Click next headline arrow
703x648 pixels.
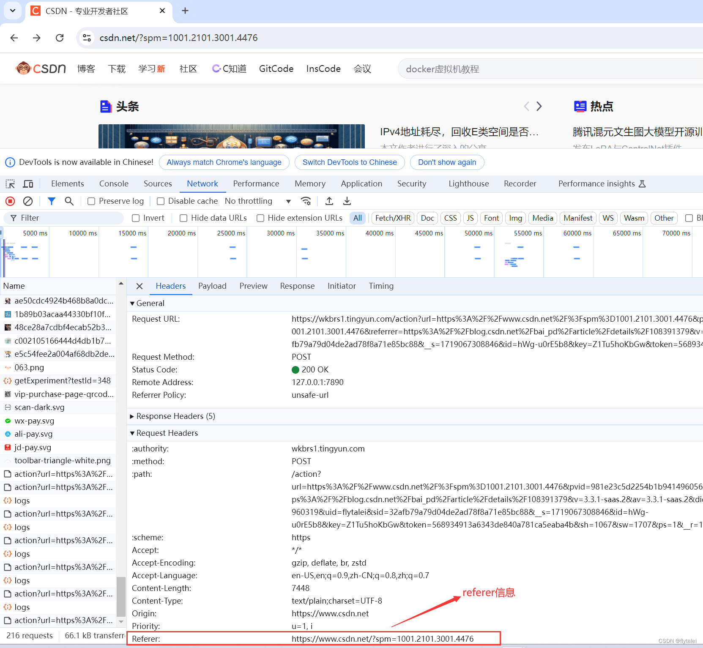click(539, 106)
